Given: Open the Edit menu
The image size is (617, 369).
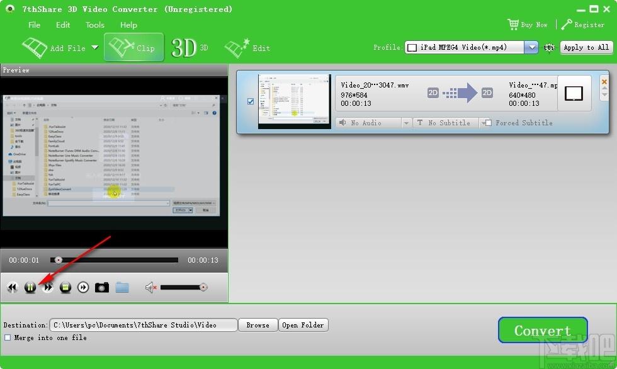Looking at the screenshot, I should coord(63,25).
